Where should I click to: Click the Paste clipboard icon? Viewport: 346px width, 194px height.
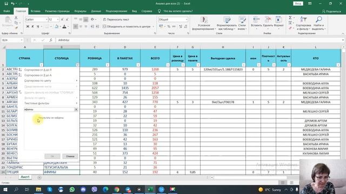[x=8, y=20]
